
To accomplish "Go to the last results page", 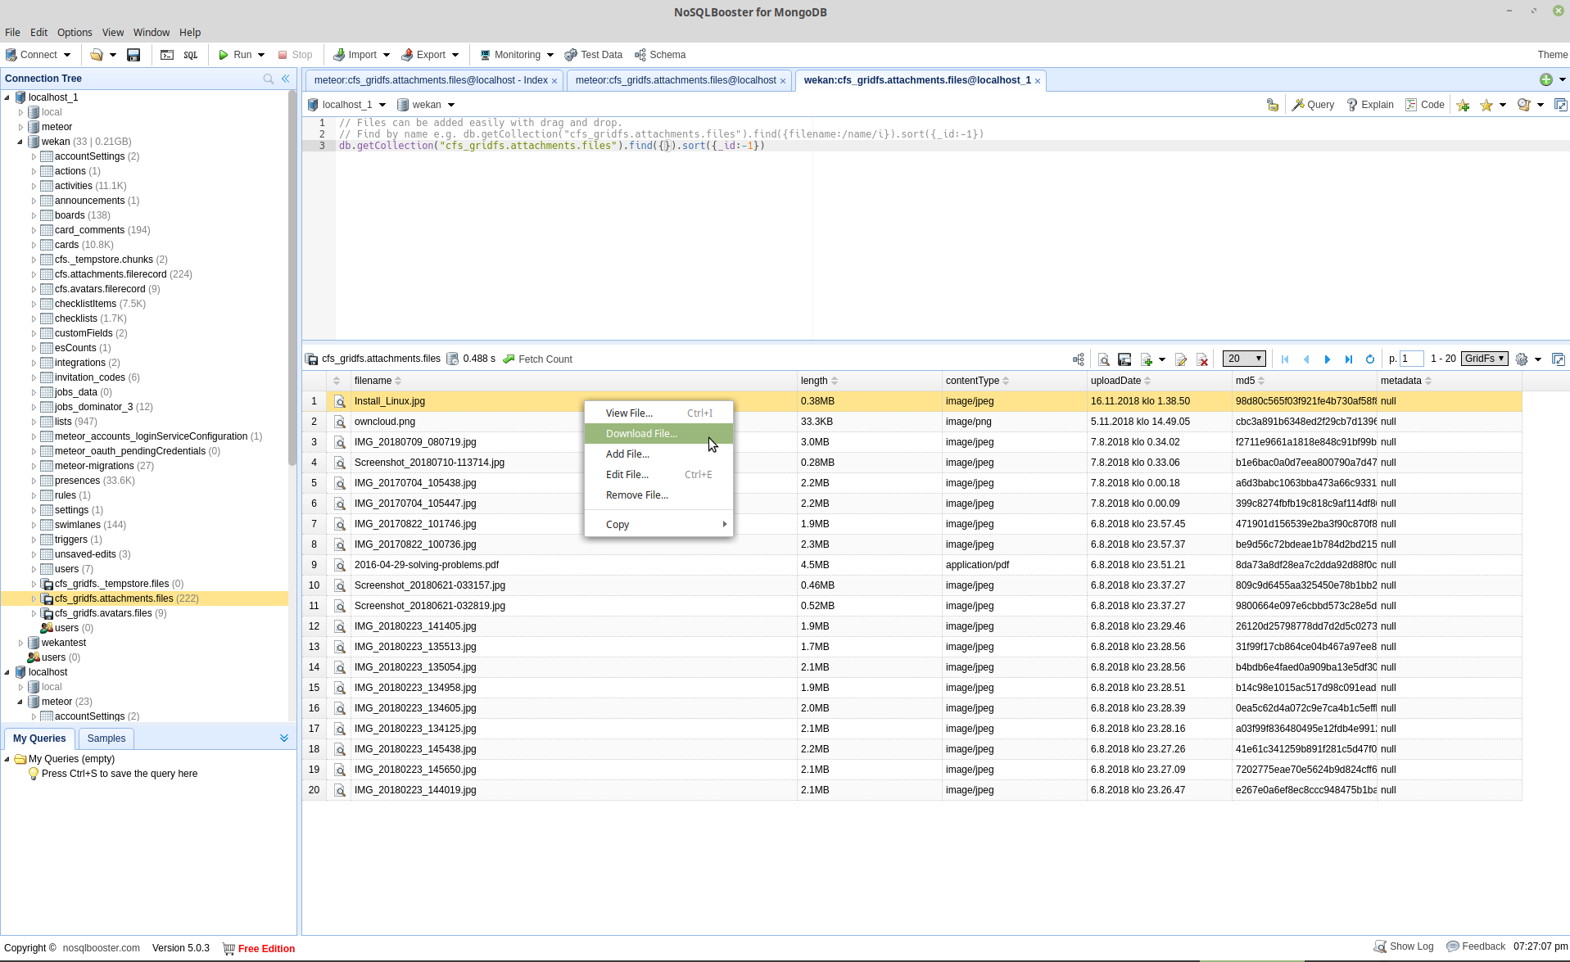I will (1348, 359).
